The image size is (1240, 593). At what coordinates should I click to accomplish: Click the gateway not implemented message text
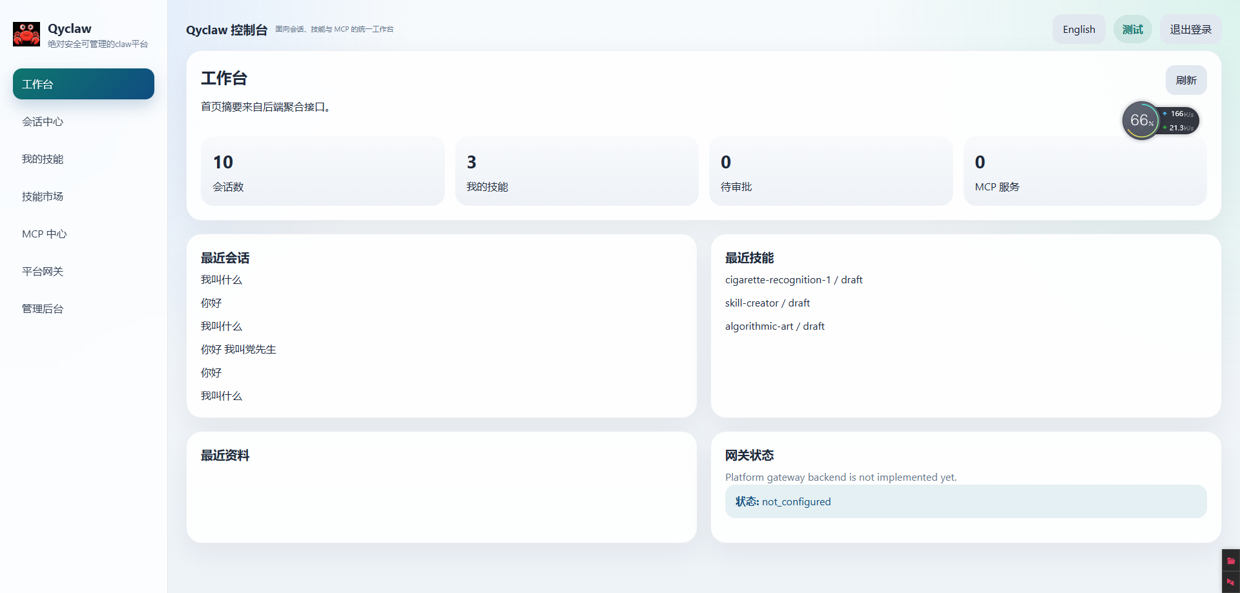click(841, 477)
